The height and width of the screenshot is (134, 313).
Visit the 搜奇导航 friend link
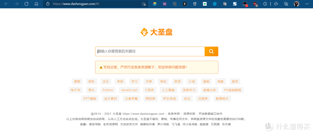click(x=95, y=124)
